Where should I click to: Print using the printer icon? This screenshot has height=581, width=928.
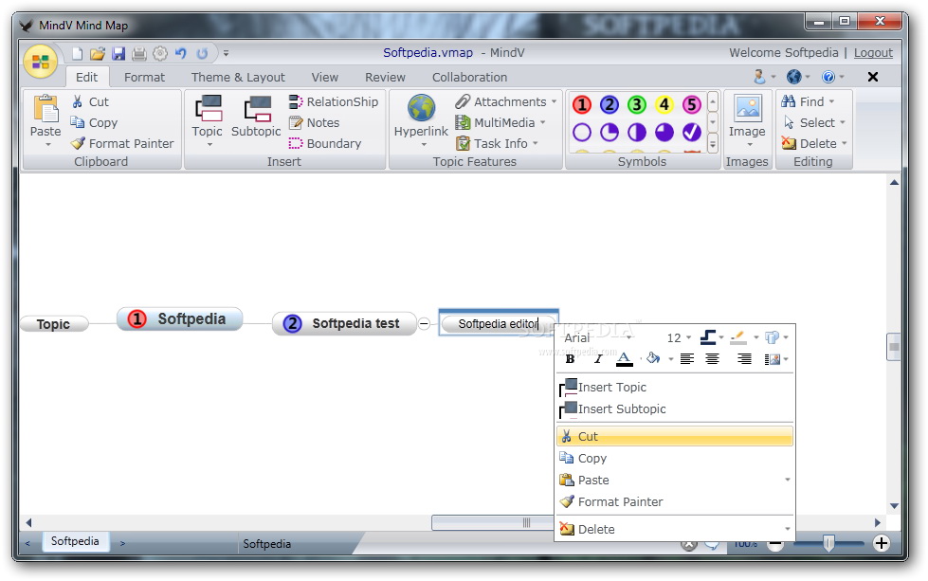coord(139,54)
